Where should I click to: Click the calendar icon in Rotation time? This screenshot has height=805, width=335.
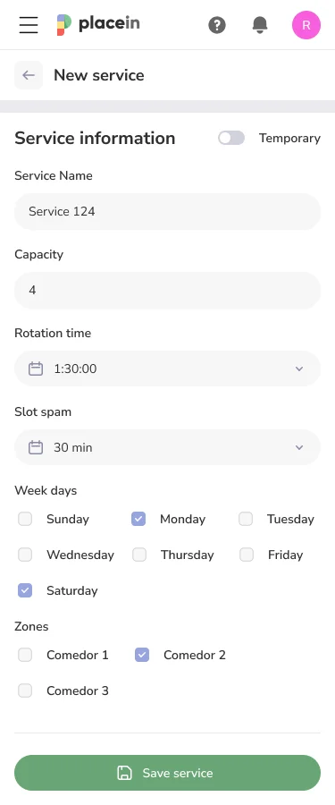tap(36, 369)
